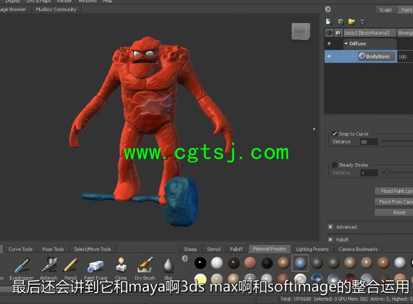This screenshot has height=304, width=413.
Task: Select the Paint Erase tool
Action: pos(96,268)
